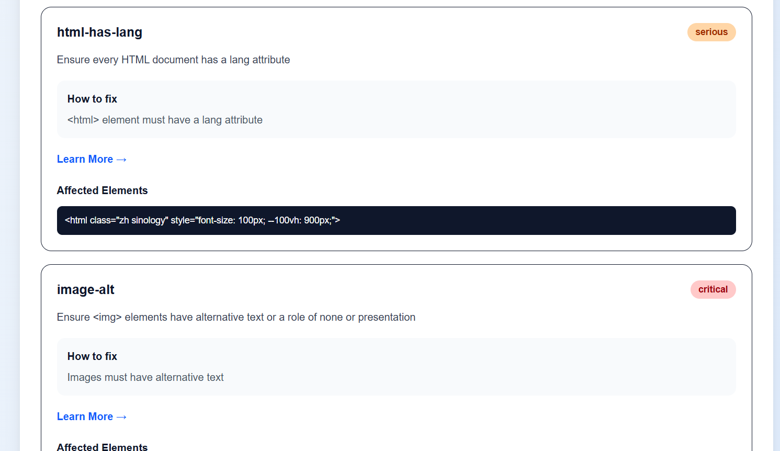
Task: Open Learn More link for html-has-lang
Action: pos(92,159)
